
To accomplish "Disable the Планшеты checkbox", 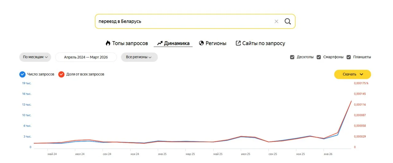I will pyautogui.click(x=348, y=57).
